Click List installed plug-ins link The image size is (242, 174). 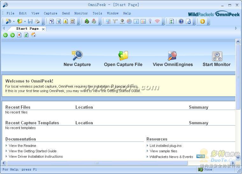[165, 146]
